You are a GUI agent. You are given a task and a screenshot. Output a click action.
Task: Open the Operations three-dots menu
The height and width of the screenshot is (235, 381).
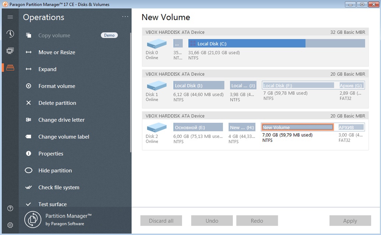[x=125, y=17]
